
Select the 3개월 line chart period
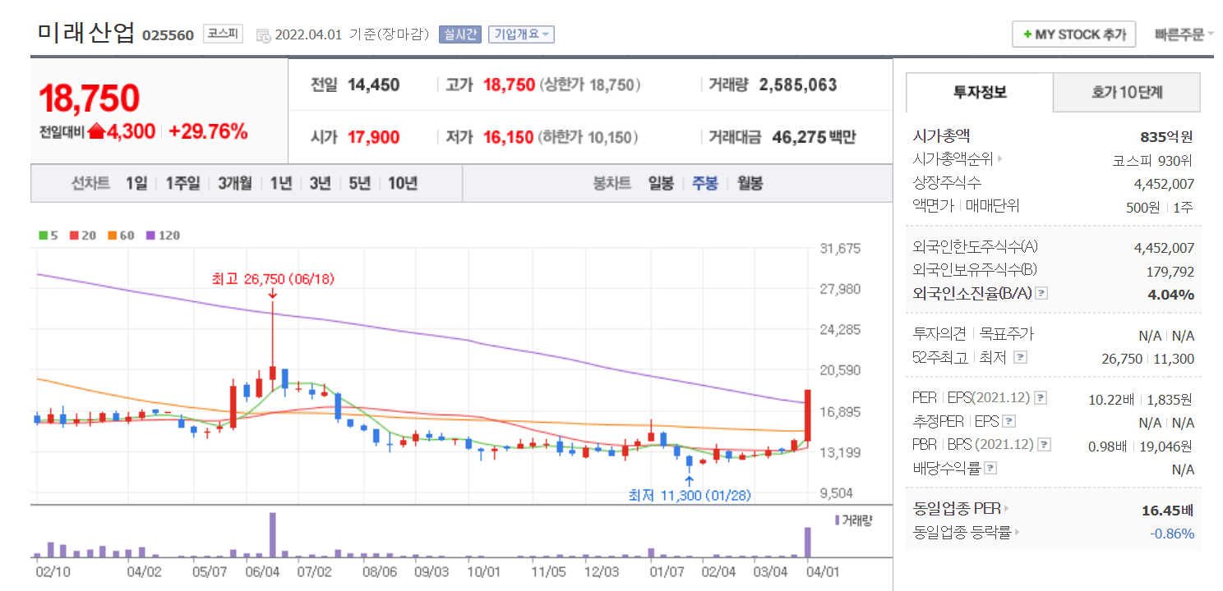pyautogui.click(x=235, y=183)
